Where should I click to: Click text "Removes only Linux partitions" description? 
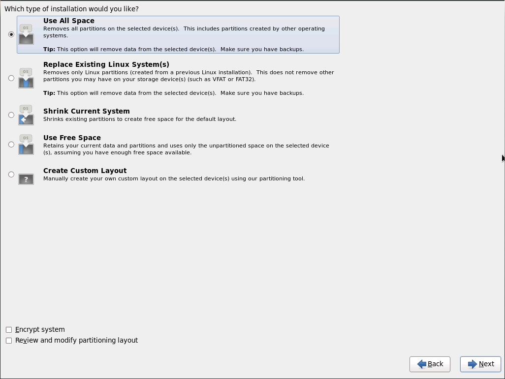(189, 76)
